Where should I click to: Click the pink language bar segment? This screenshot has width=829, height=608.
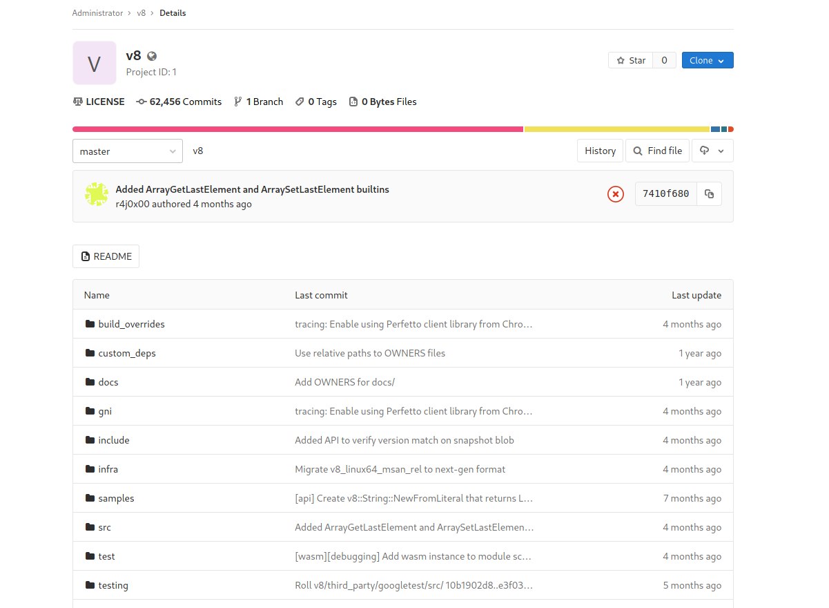298,129
